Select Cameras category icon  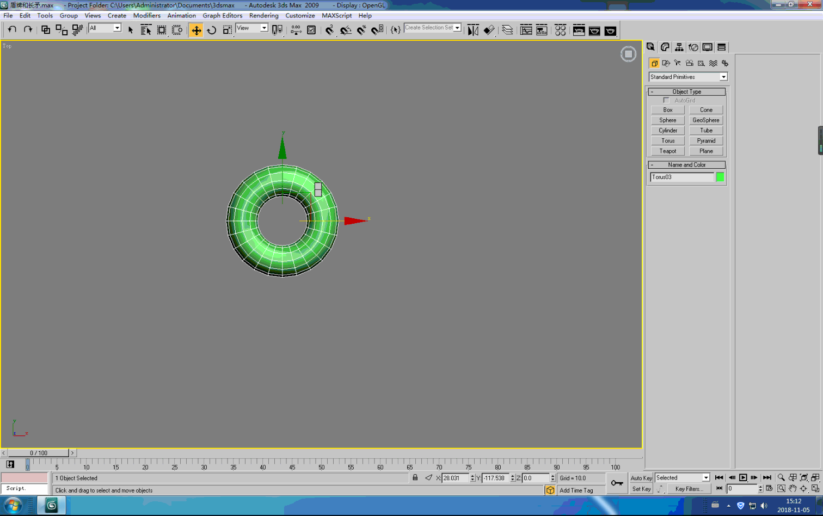pyautogui.click(x=690, y=63)
